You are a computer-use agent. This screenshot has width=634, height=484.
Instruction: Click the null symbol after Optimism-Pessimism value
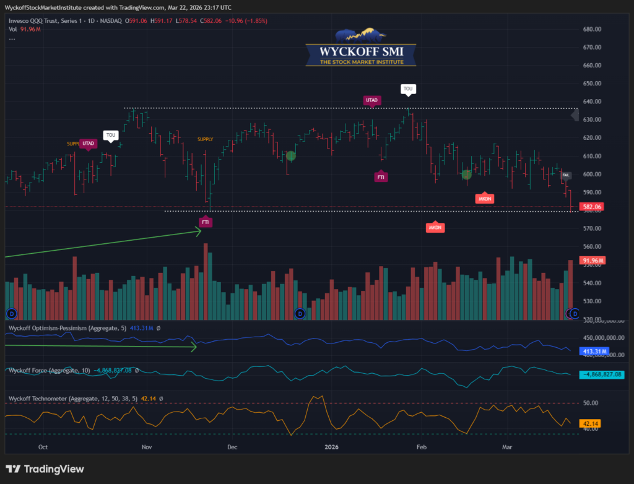[160, 327]
